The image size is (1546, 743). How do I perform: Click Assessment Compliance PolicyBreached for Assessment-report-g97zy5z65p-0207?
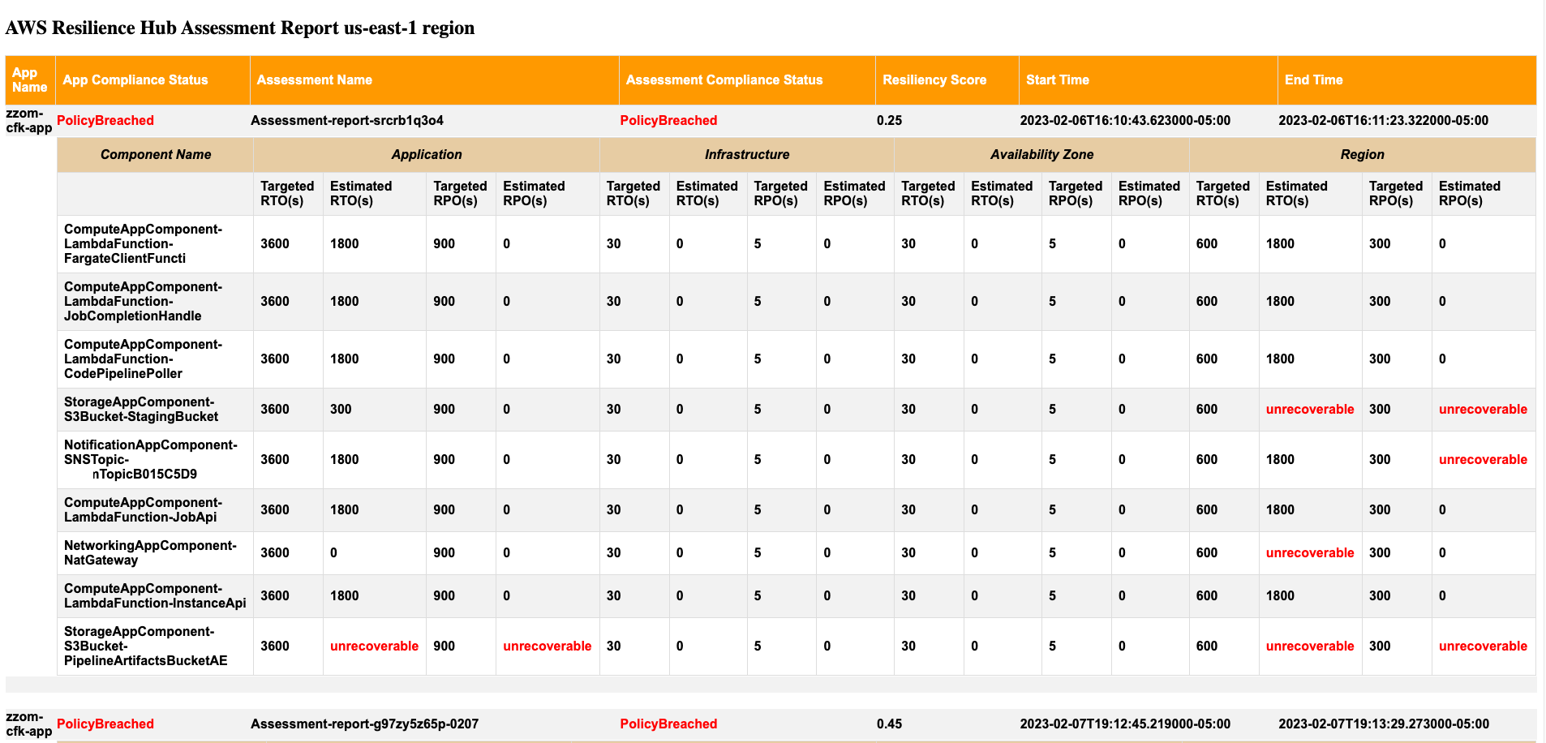[x=668, y=724]
